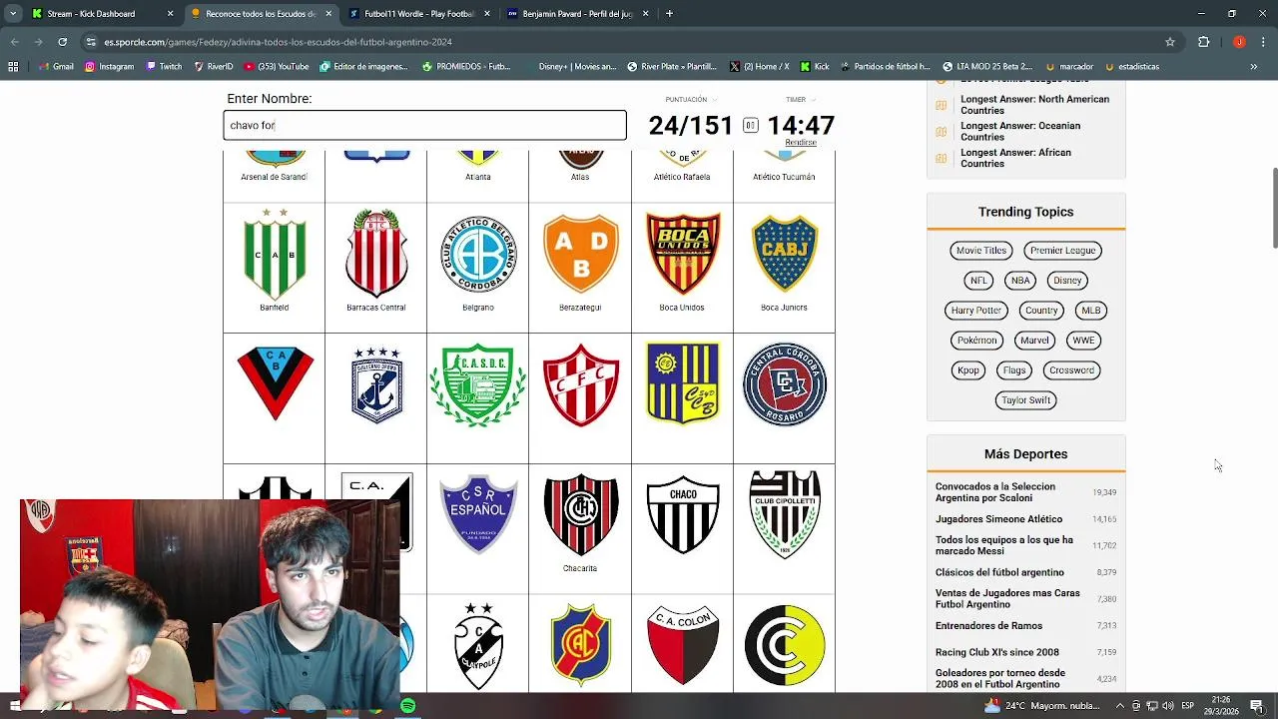Viewport: 1278px width, 719px height.
Task: Select the MLB topic pill
Action: pyautogui.click(x=1091, y=311)
